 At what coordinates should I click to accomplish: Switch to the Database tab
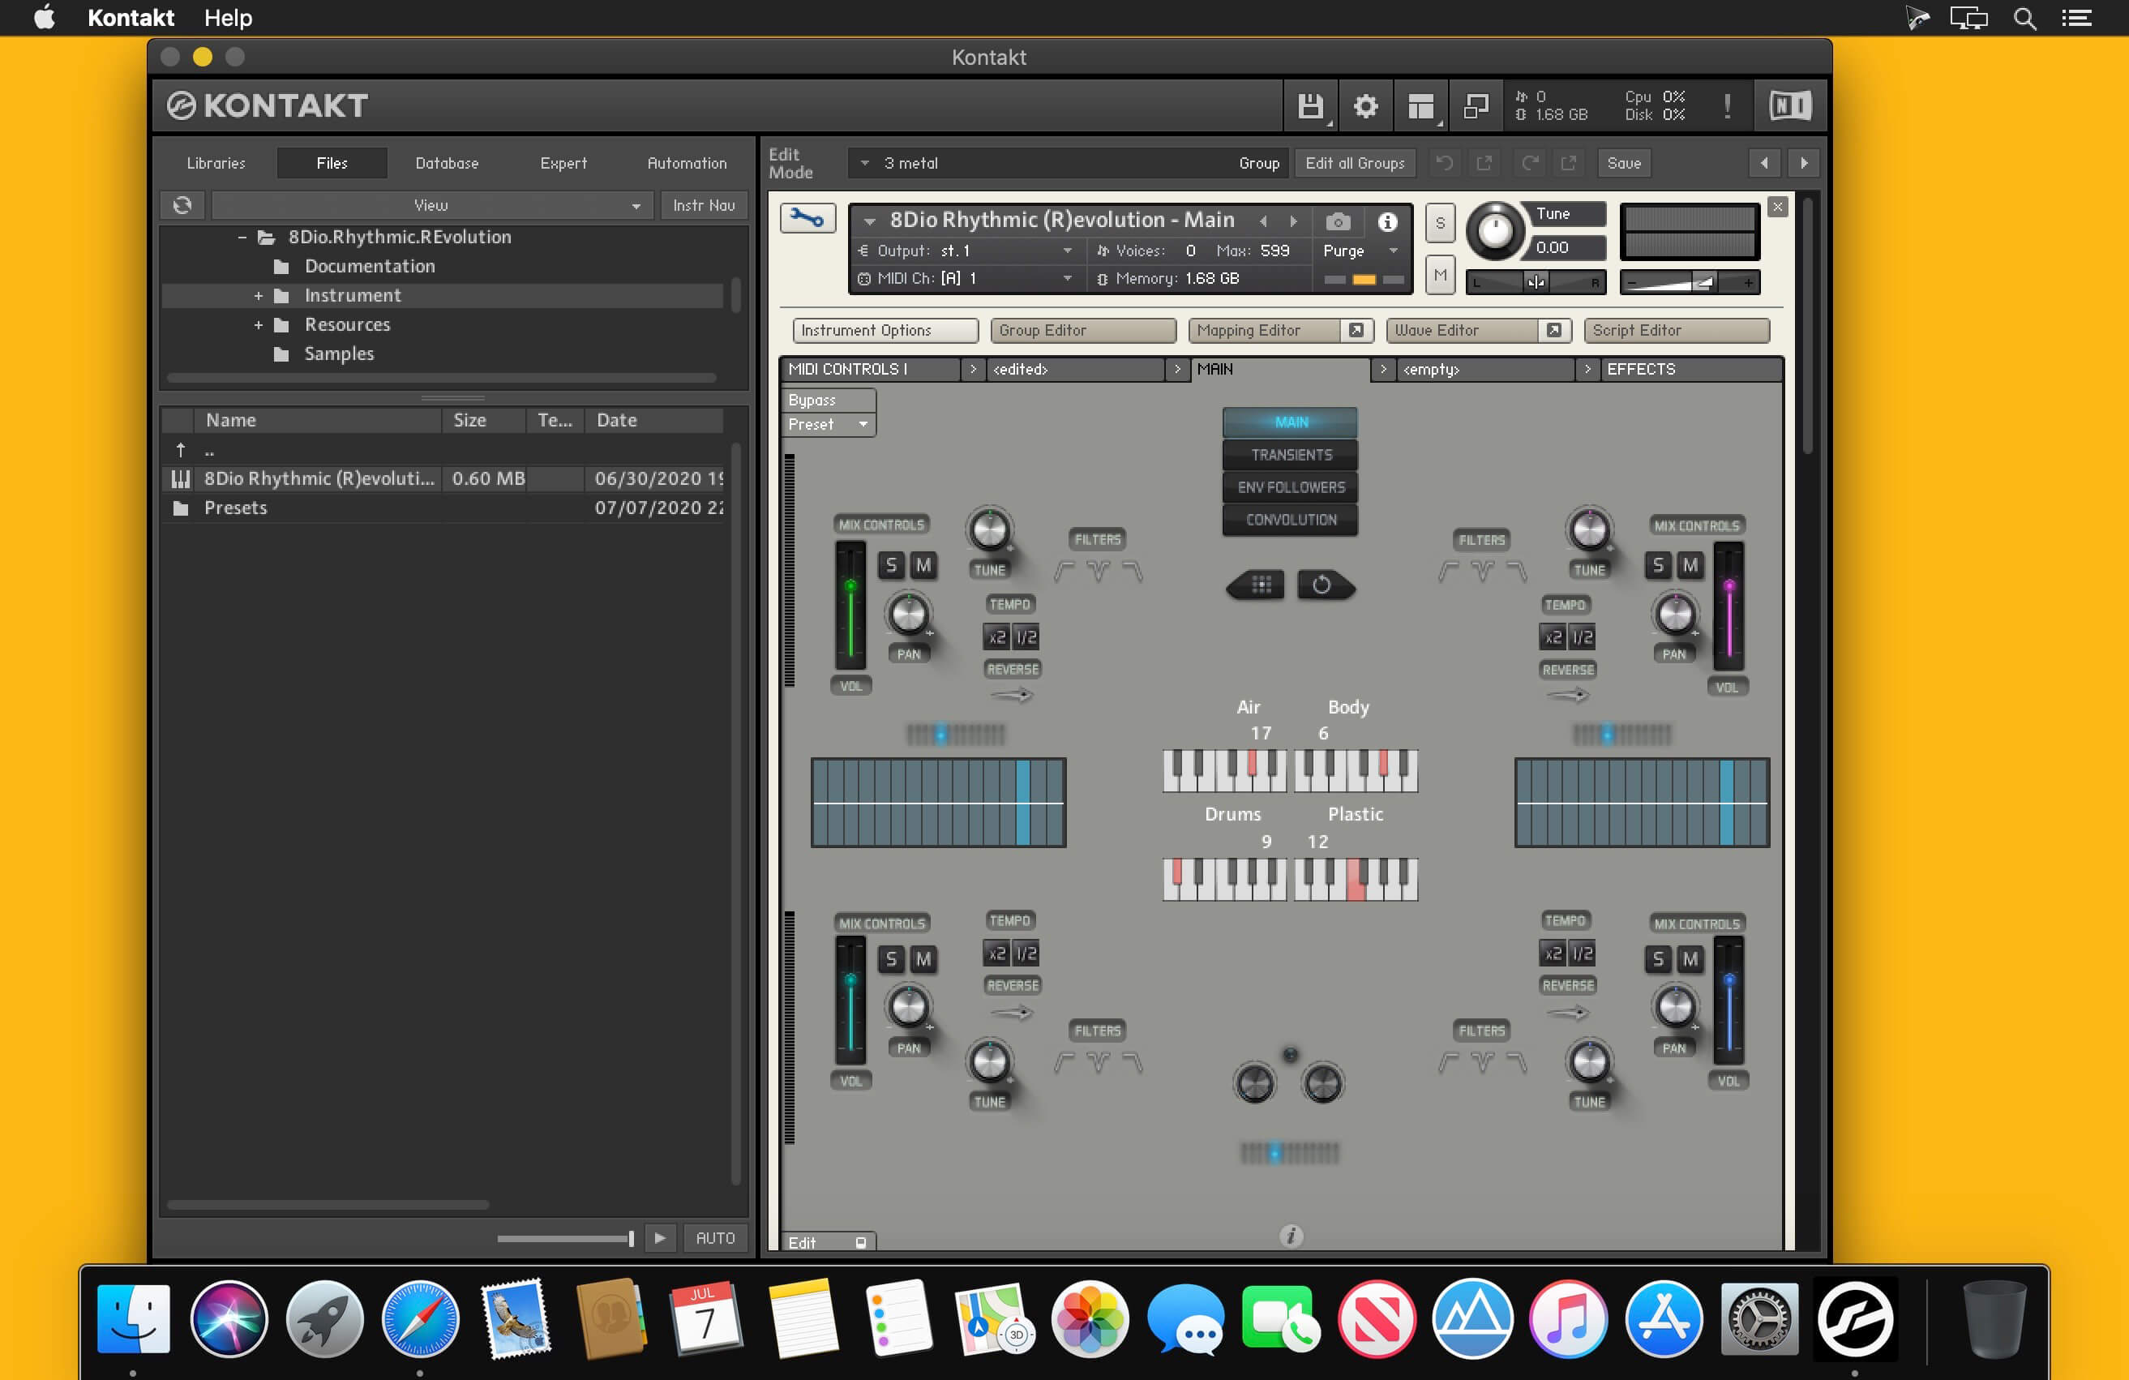coord(447,163)
